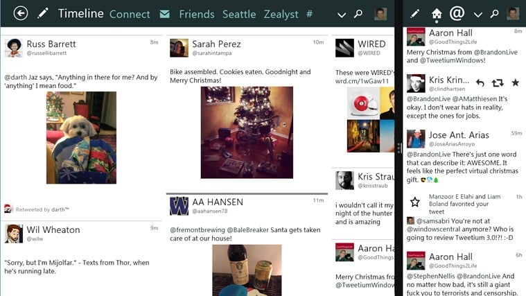Expand the right pane chevron dropdown
Image resolution: width=526 pixels, height=296 pixels.
point(477,15)
